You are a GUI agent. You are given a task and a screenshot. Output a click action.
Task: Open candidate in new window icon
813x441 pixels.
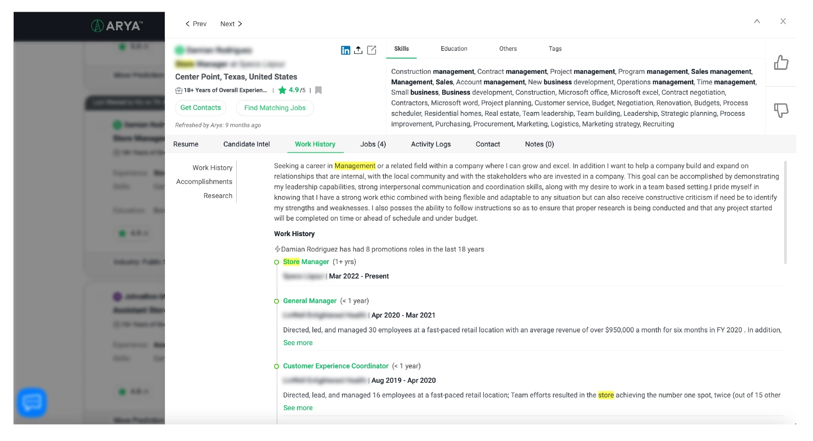[371, 50]
